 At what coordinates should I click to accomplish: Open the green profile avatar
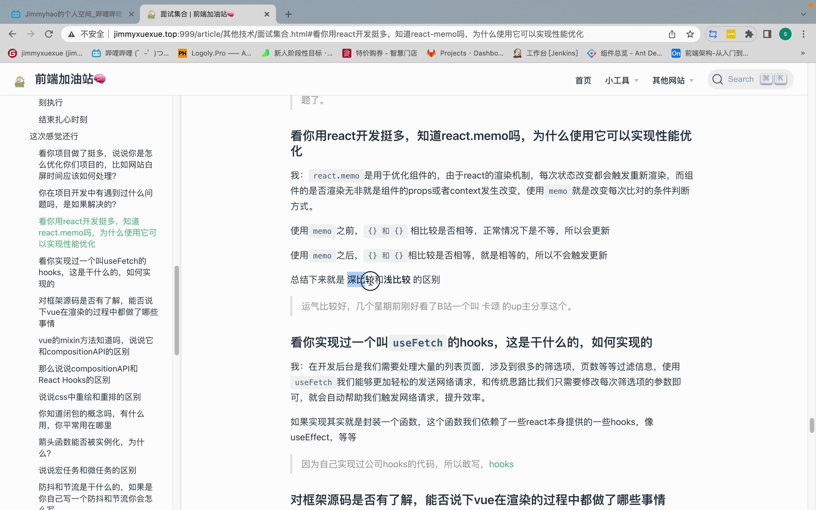click(x=785, y=34)
